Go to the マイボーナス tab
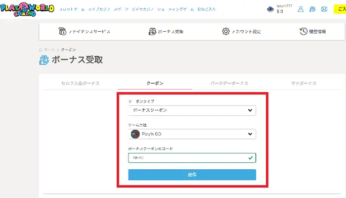This screenshot has width=346, height=198. (x=303, y=83)
